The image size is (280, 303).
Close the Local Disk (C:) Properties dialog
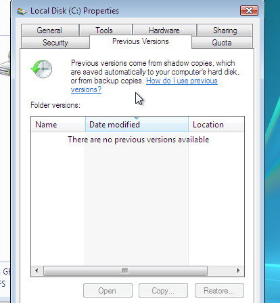coord(249,11)
